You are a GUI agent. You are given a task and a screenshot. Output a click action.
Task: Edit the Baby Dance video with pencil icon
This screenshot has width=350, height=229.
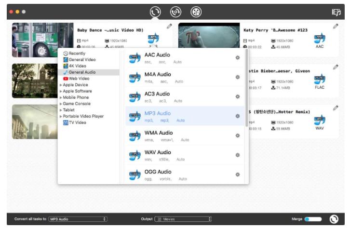click(x=169, y=27)
